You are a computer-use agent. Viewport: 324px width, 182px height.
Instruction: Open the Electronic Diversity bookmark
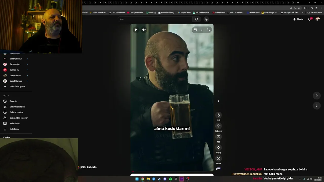(x=167, y=12)
